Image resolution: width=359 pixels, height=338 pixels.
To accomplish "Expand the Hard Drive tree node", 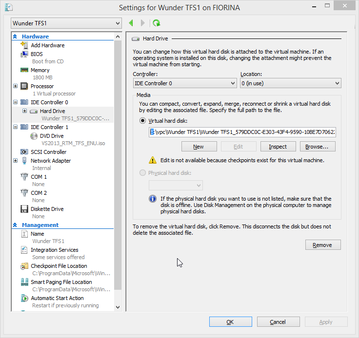I will tap(25, 111).
